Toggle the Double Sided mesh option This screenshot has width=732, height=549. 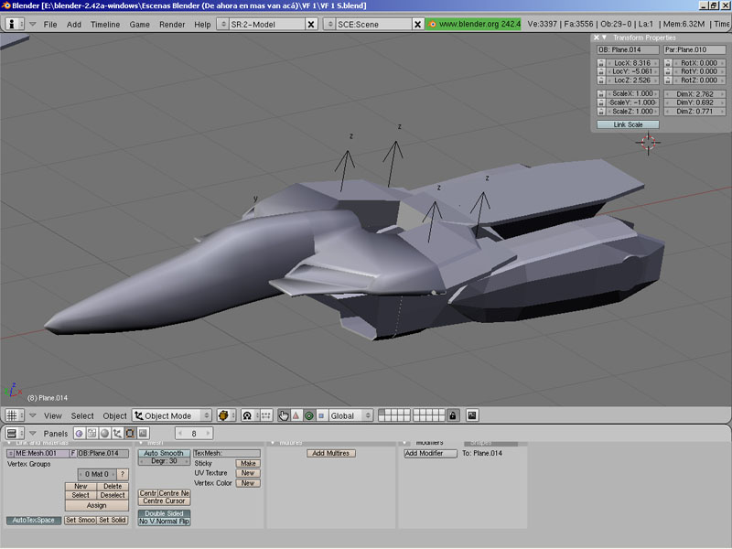(x=164, y=513)
